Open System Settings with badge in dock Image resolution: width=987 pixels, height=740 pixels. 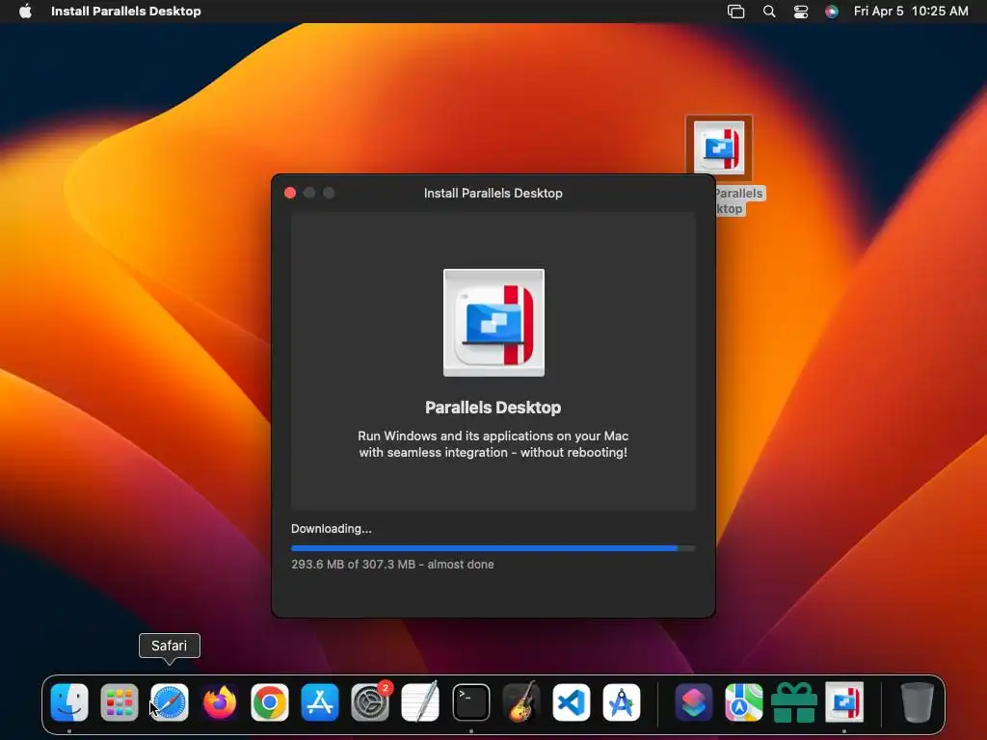pos(370,701)
